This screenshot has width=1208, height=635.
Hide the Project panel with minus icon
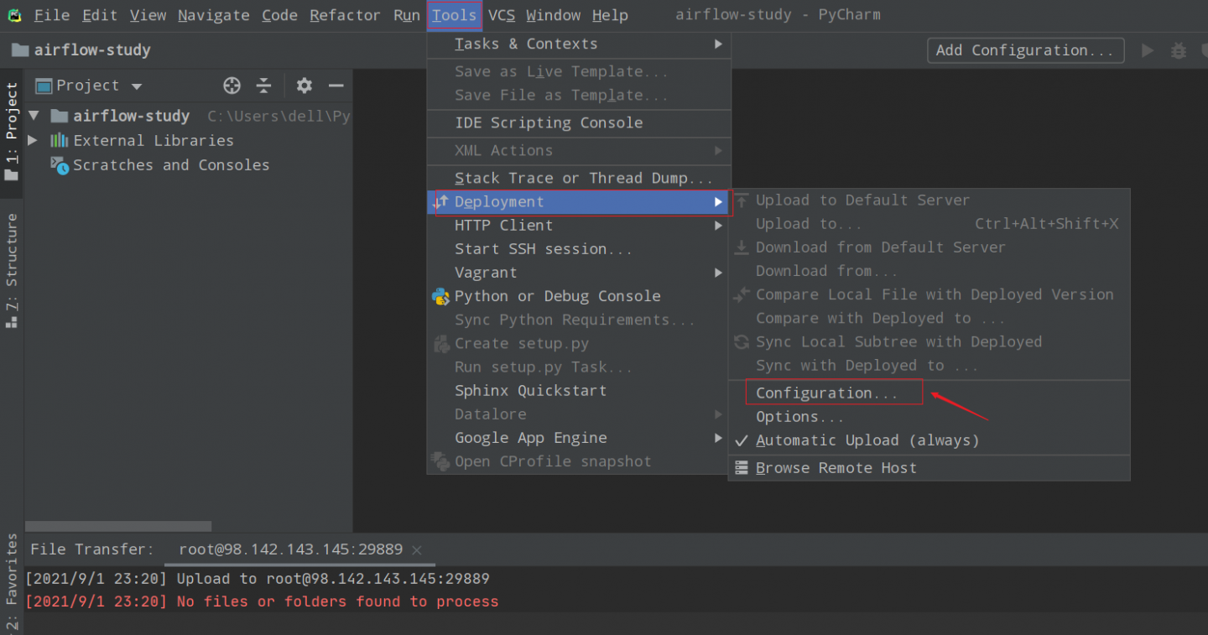tap(336, 86)
